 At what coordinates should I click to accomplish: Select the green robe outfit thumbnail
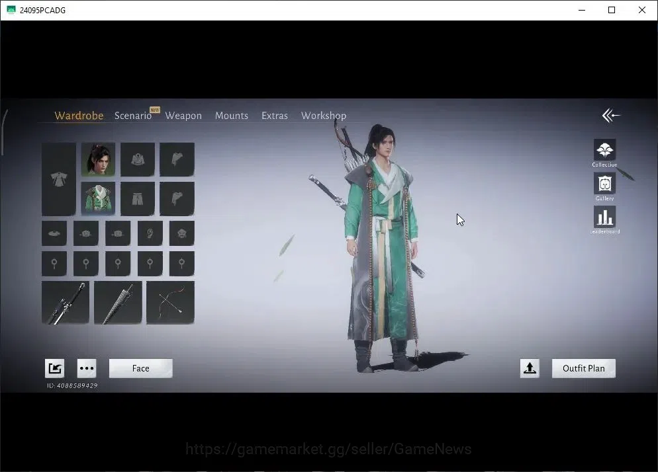pyautogui.click(x=98, y=199)
